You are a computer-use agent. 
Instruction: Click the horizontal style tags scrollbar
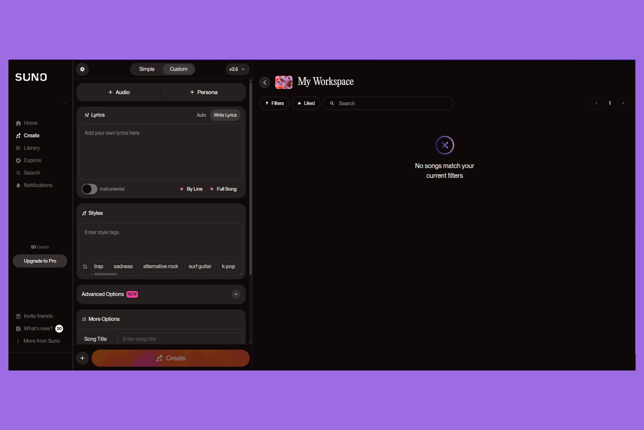pos(106,274)
